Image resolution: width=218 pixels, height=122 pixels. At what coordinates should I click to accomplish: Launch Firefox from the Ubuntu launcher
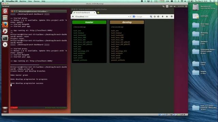coord(5,25)
